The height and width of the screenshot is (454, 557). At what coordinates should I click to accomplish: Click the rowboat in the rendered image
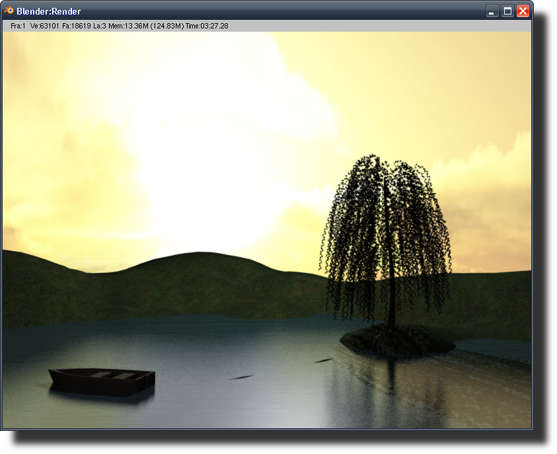click(x=102, y=382)
